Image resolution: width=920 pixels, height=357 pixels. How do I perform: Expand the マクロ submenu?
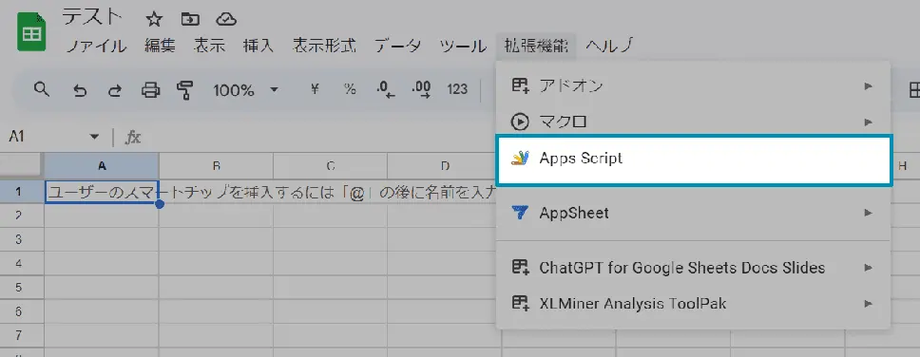(694, 122)
